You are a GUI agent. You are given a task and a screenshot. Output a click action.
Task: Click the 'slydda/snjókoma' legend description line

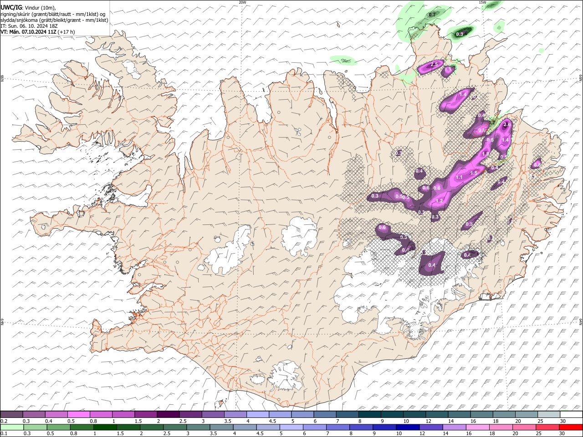[55, 20]
